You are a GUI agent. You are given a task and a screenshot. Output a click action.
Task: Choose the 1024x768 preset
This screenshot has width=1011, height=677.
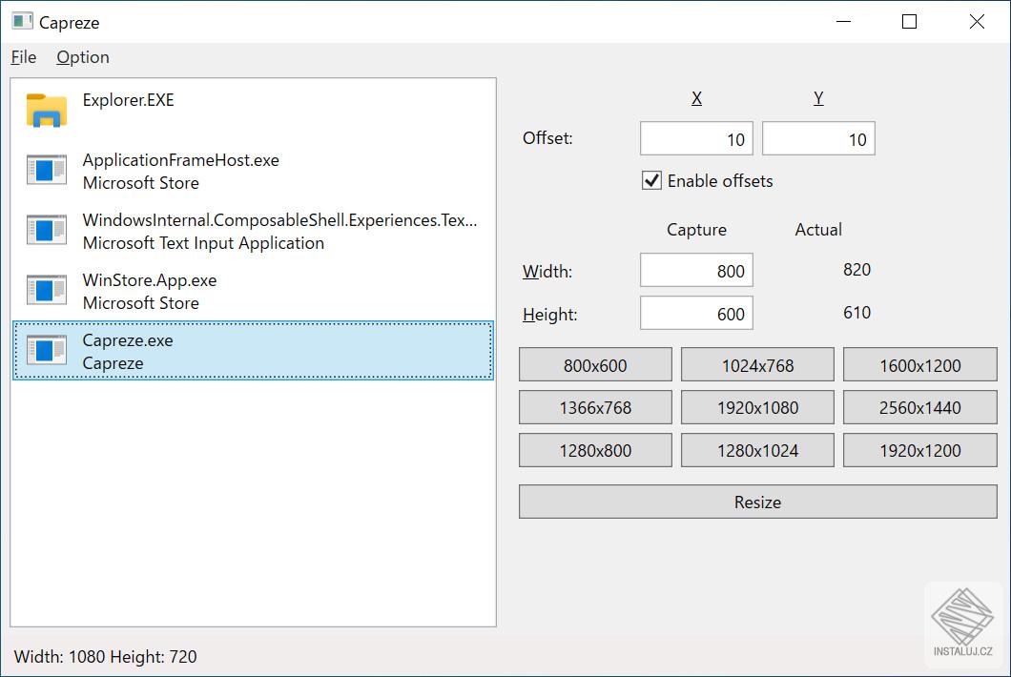click(757, 365)
